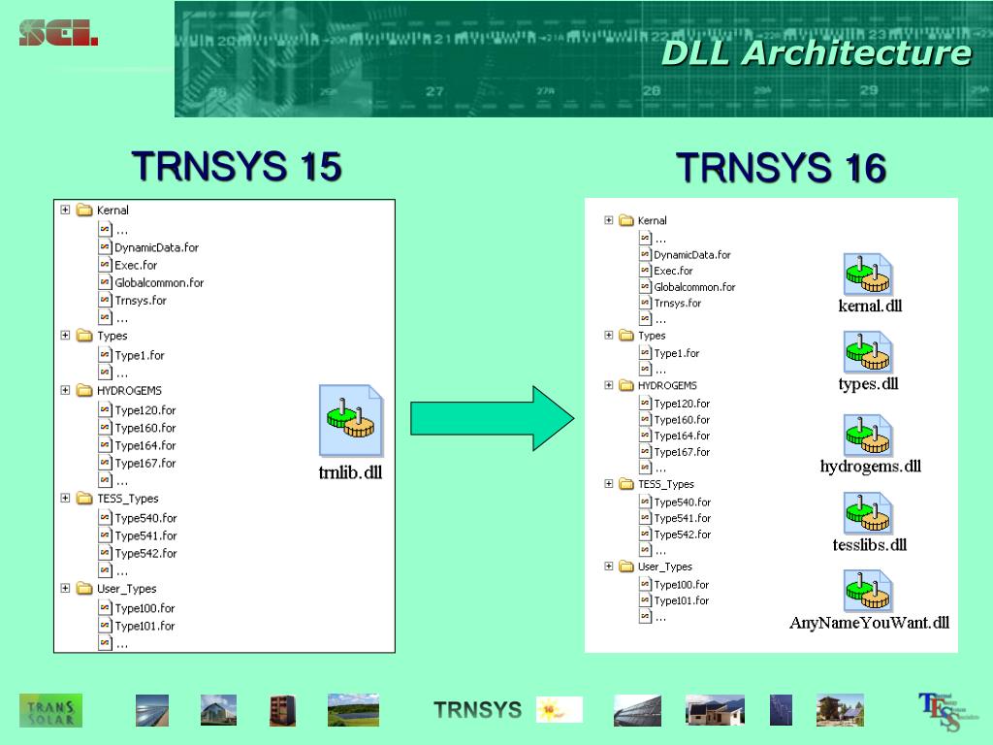Click the Type1.for file icon in TRNSYS 15 tree
This screenshot has height=745, width=993.
(x=105, y=355)
